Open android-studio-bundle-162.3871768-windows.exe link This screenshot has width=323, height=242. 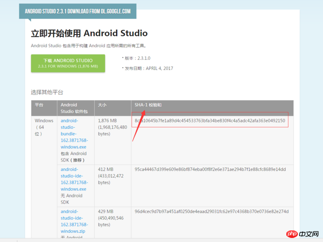coord(74,134)
